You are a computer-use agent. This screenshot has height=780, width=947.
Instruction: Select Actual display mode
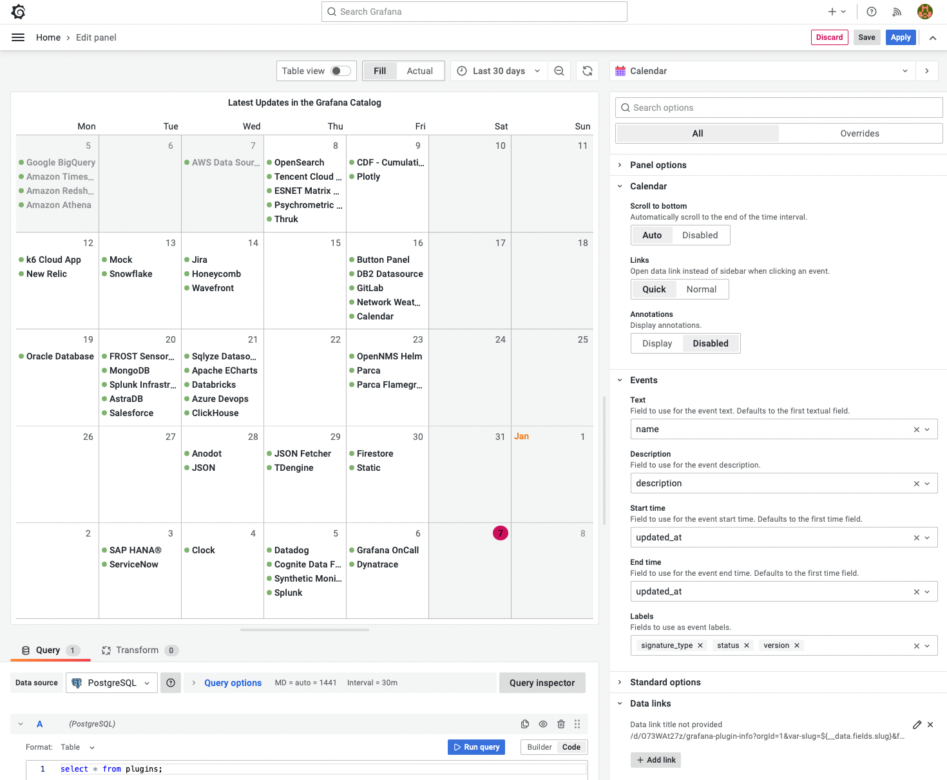coord(420,71)
